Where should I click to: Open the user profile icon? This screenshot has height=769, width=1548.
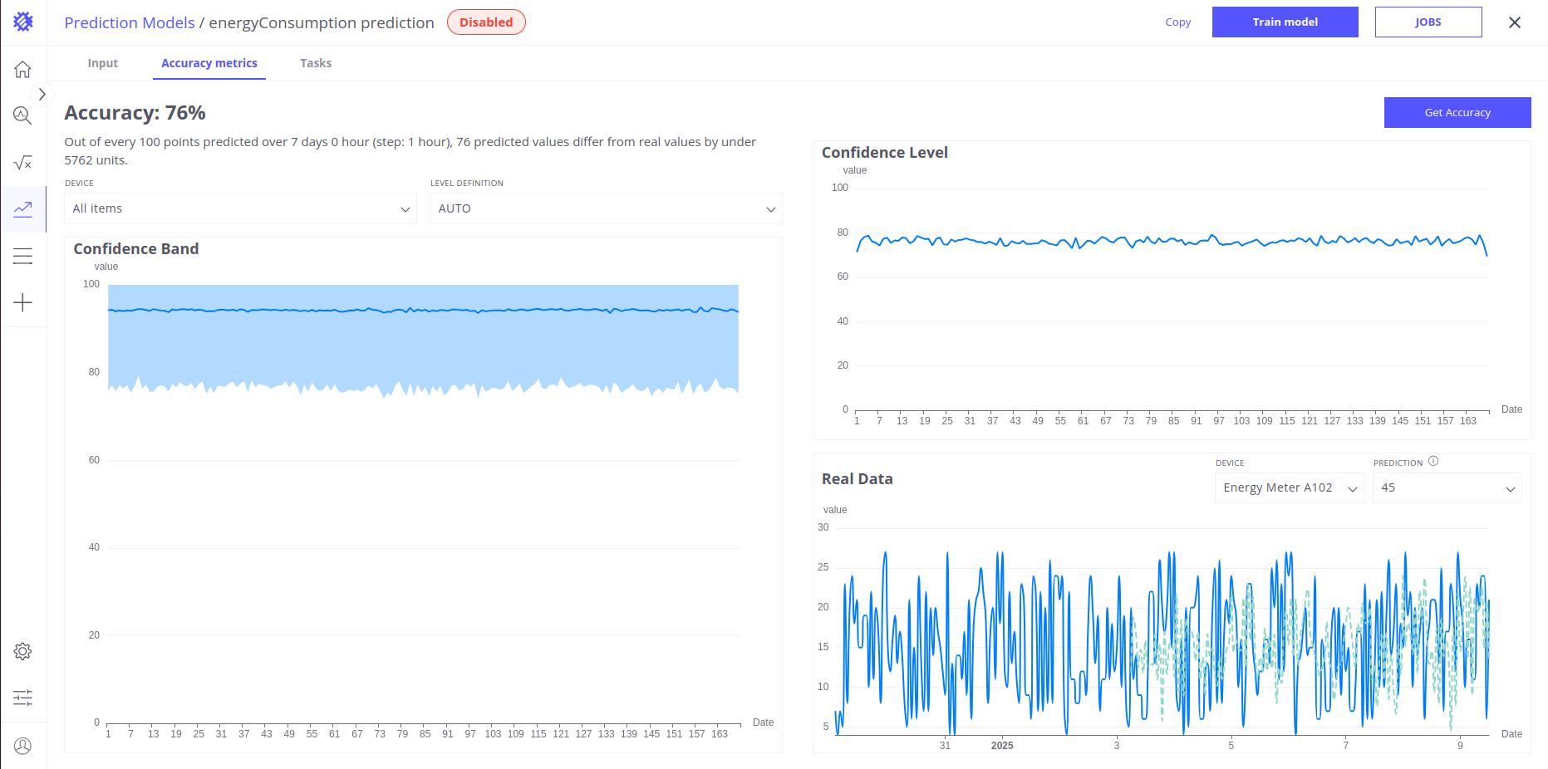(22, 746)
